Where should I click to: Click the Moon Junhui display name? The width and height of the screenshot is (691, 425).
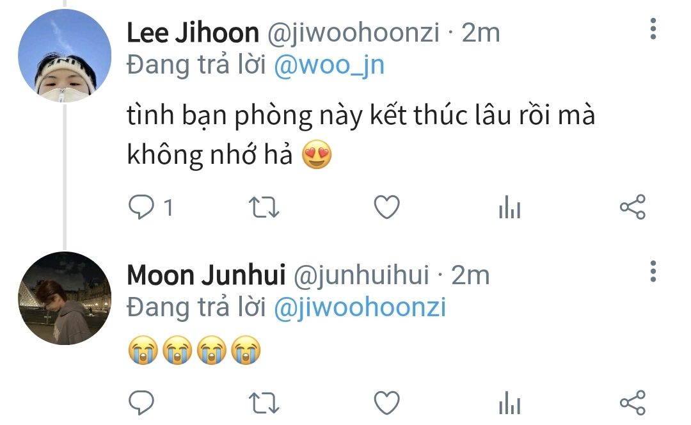coord(206,275)
